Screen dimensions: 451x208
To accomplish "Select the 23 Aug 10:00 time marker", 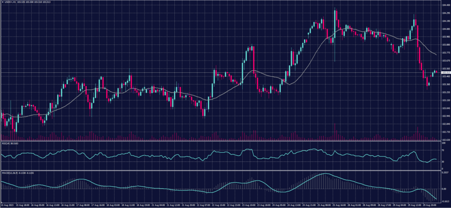I will tap(250, 204).
